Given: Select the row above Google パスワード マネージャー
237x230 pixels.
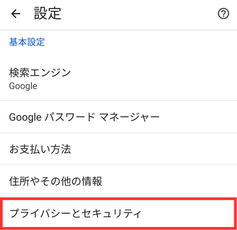Looking at the screenshot, I should click(x=118, y=79).
